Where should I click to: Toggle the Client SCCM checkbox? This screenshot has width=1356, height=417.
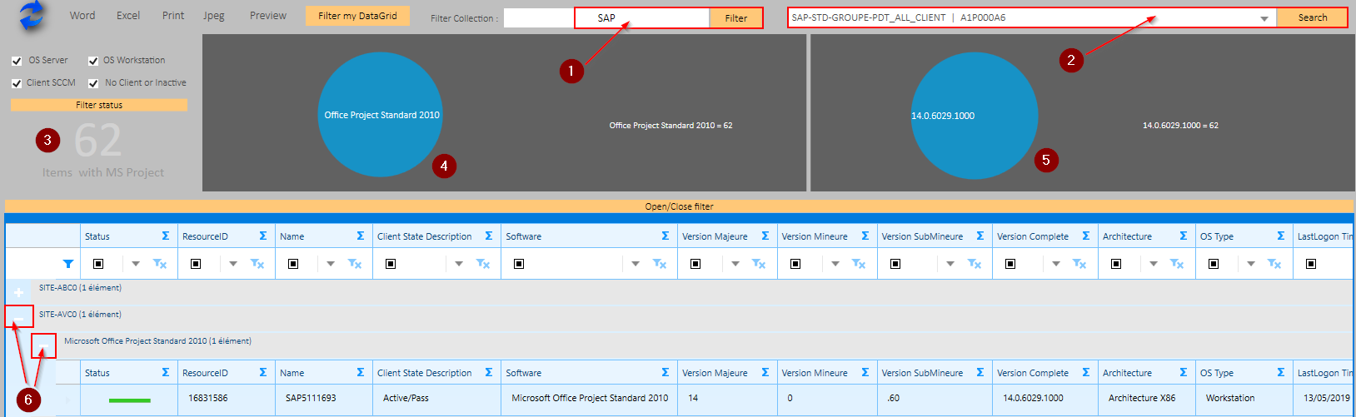coord(17,83)
